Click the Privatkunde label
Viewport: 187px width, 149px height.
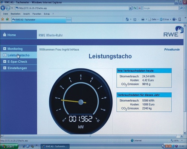172,50
